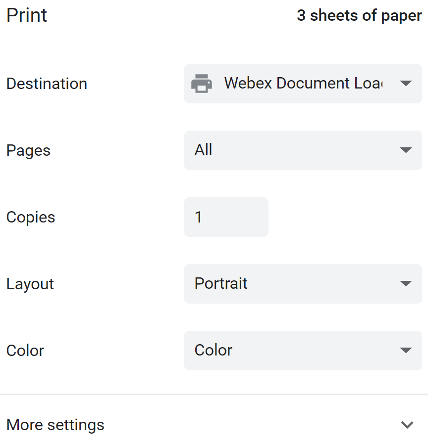This screenshot has width=428, height=445.
Task: Click the More settings text label
Action: [55, 425]
